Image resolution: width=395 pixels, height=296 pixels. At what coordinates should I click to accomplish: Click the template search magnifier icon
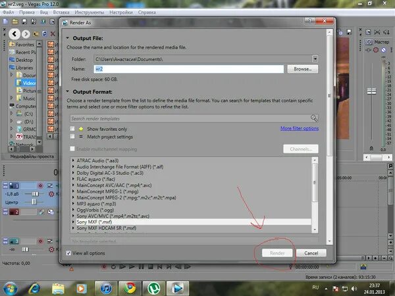(314, 118)
